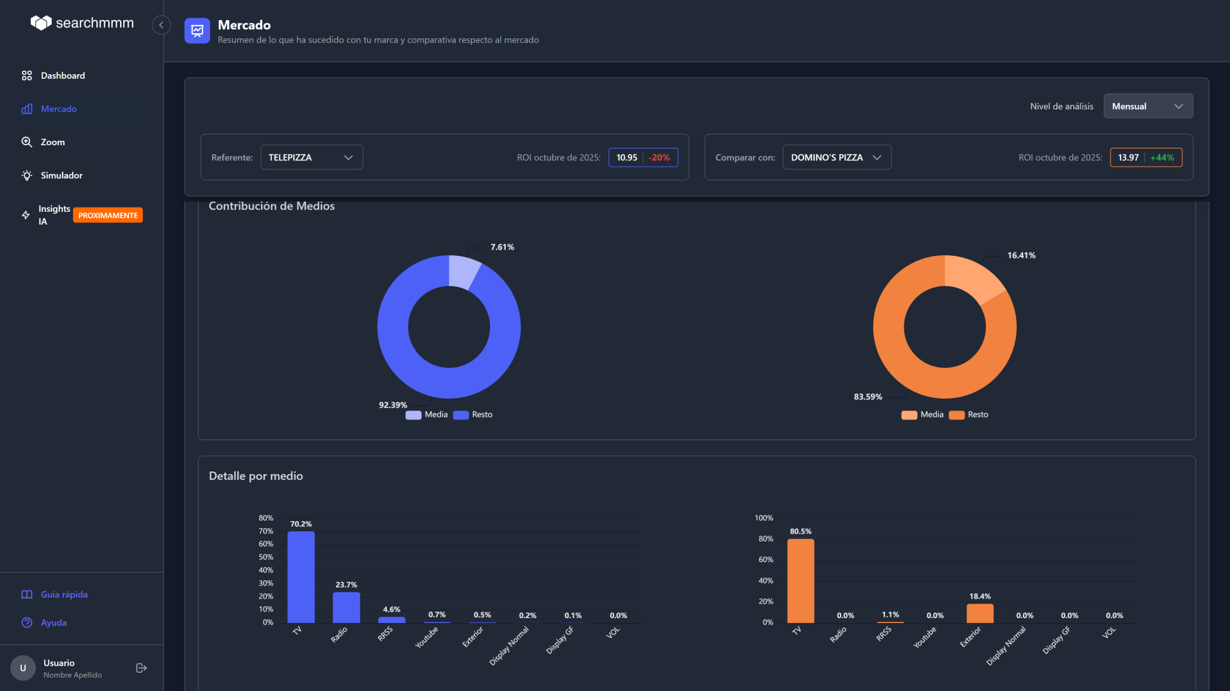Open the Dashboard menu item
The image size is (1230, 691).
(x=62, y=75)
